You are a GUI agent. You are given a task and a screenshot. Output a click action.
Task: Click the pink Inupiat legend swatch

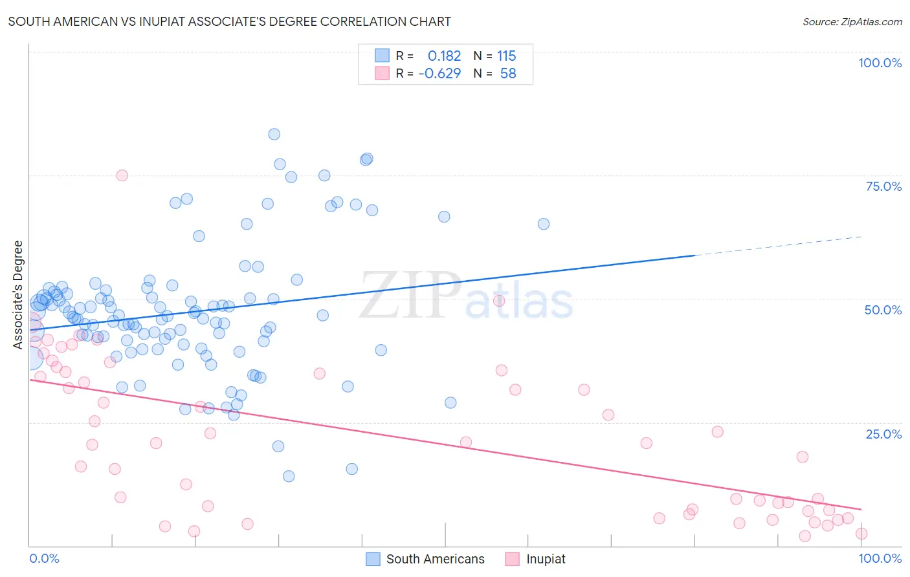(x=513, y=559)
